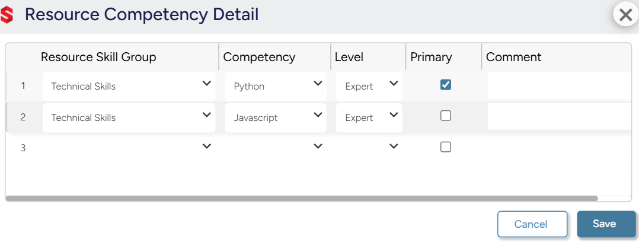Click the Competency column header
The image size is (639, 242).
coord(259,57)
